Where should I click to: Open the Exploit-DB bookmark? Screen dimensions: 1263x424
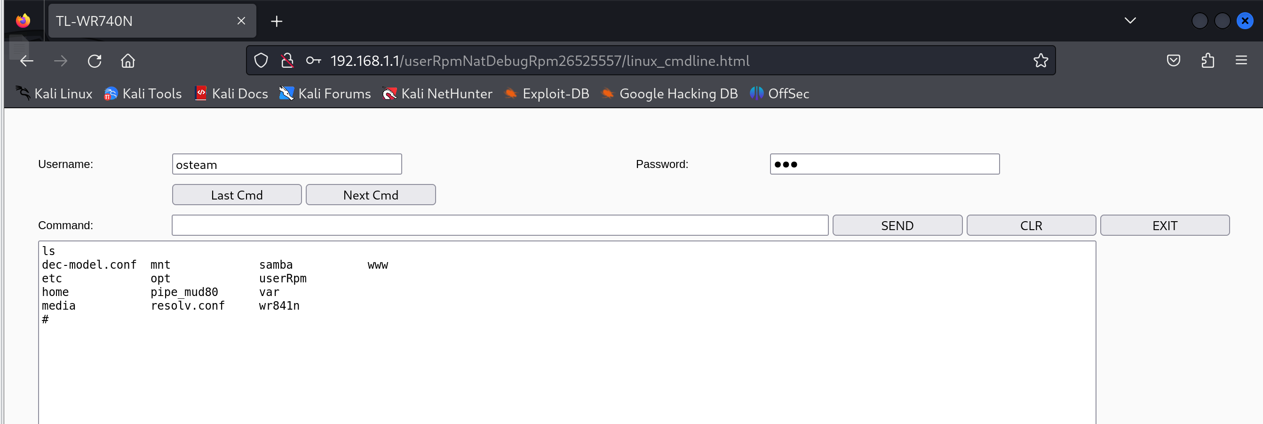point(547,93)
